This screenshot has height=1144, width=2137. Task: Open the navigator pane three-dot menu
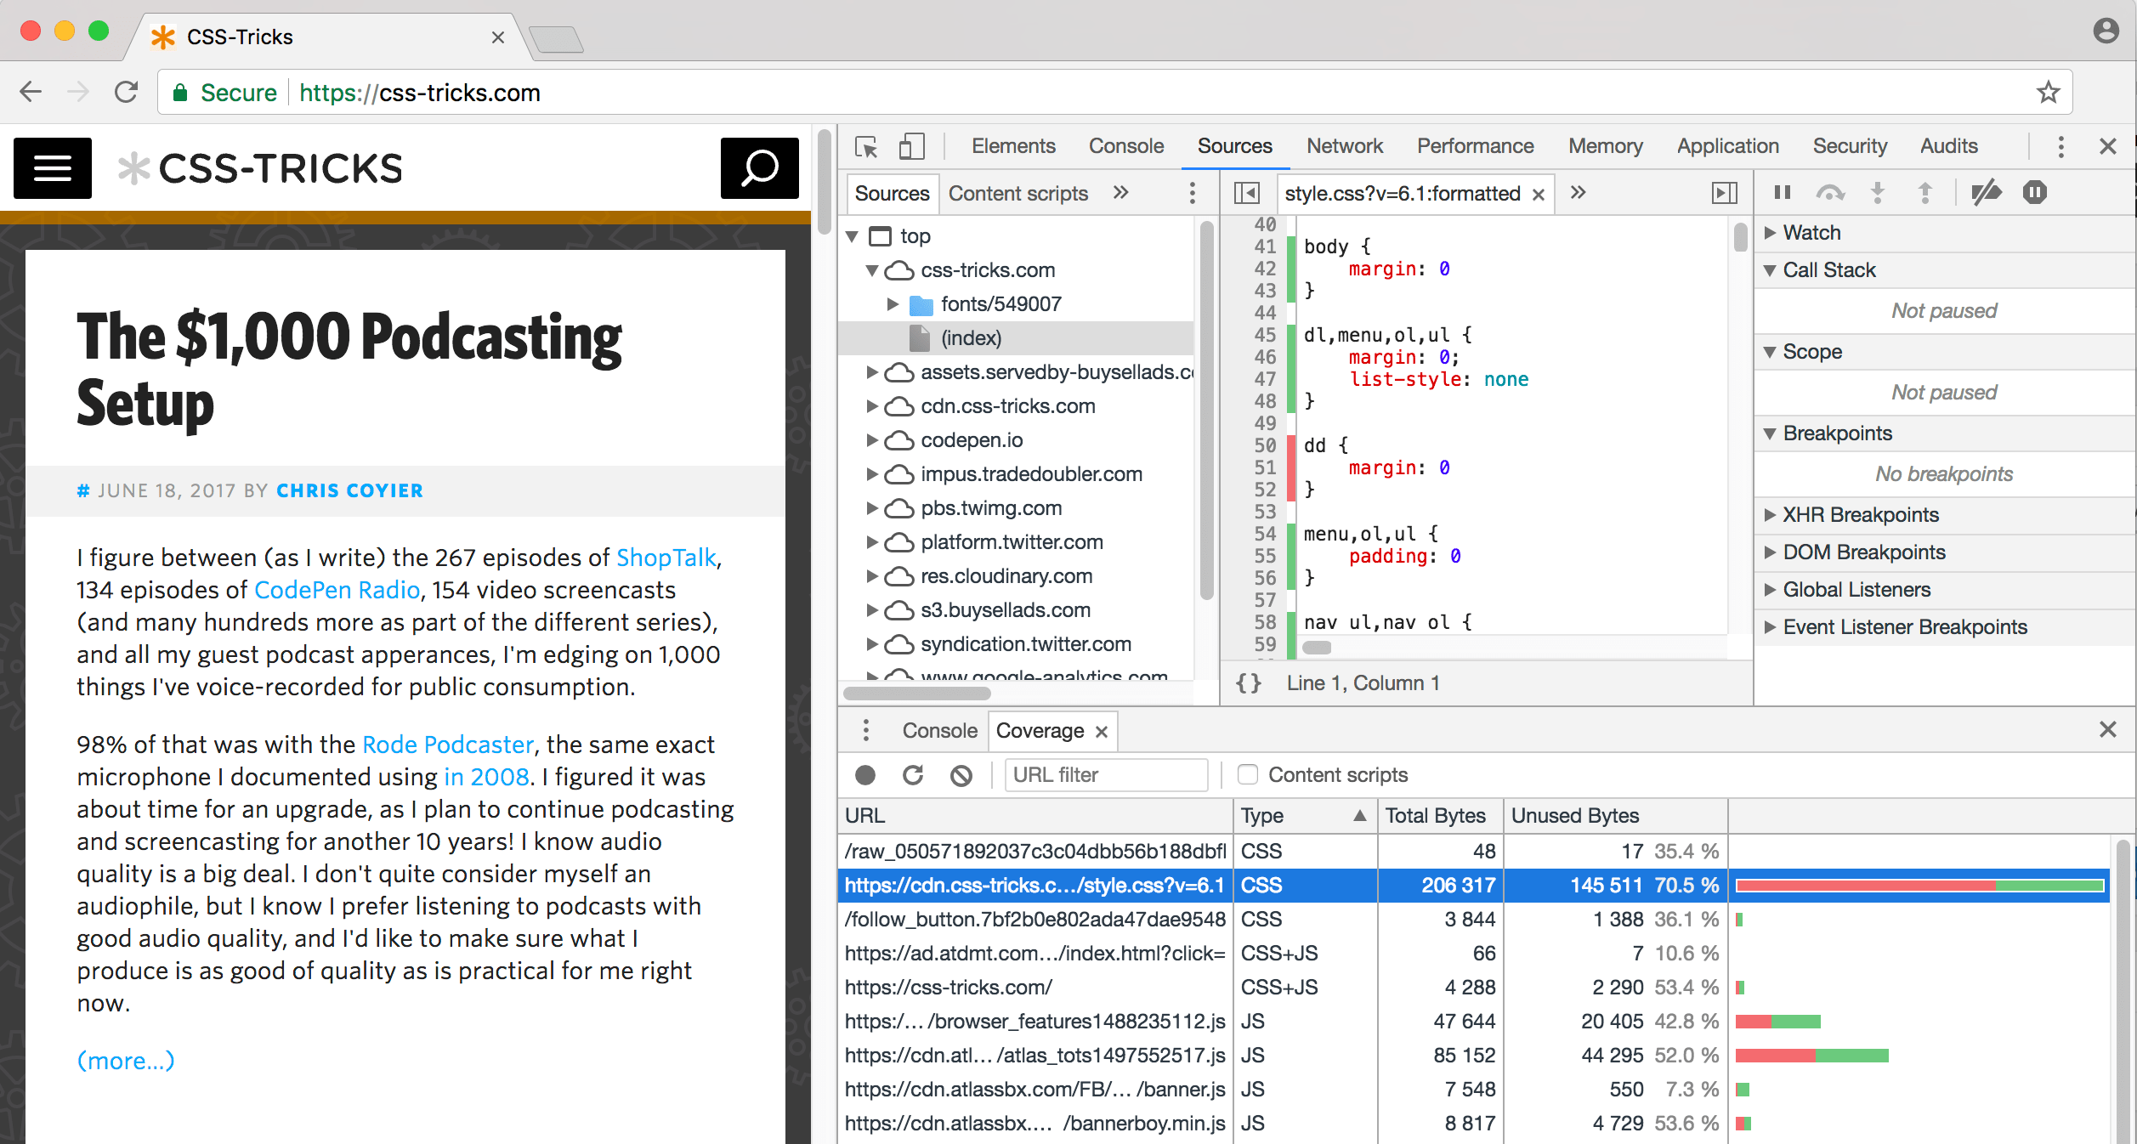pyautogui.click(x=1193, y=193)
